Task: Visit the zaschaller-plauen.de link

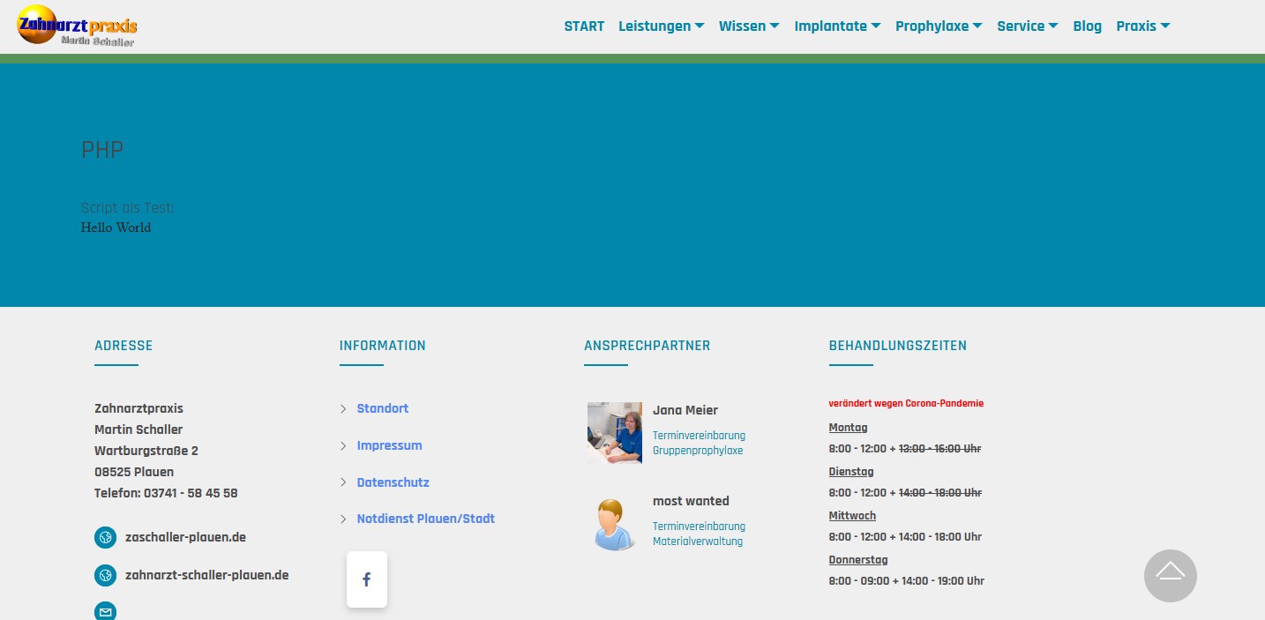Action: (185, 537)
